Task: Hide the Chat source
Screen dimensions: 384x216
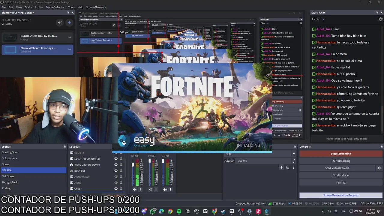Action: click(x=116, y=189)
